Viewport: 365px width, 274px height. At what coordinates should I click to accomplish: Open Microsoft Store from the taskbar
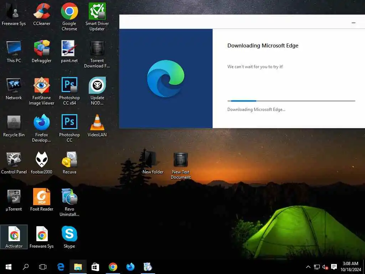95,267
